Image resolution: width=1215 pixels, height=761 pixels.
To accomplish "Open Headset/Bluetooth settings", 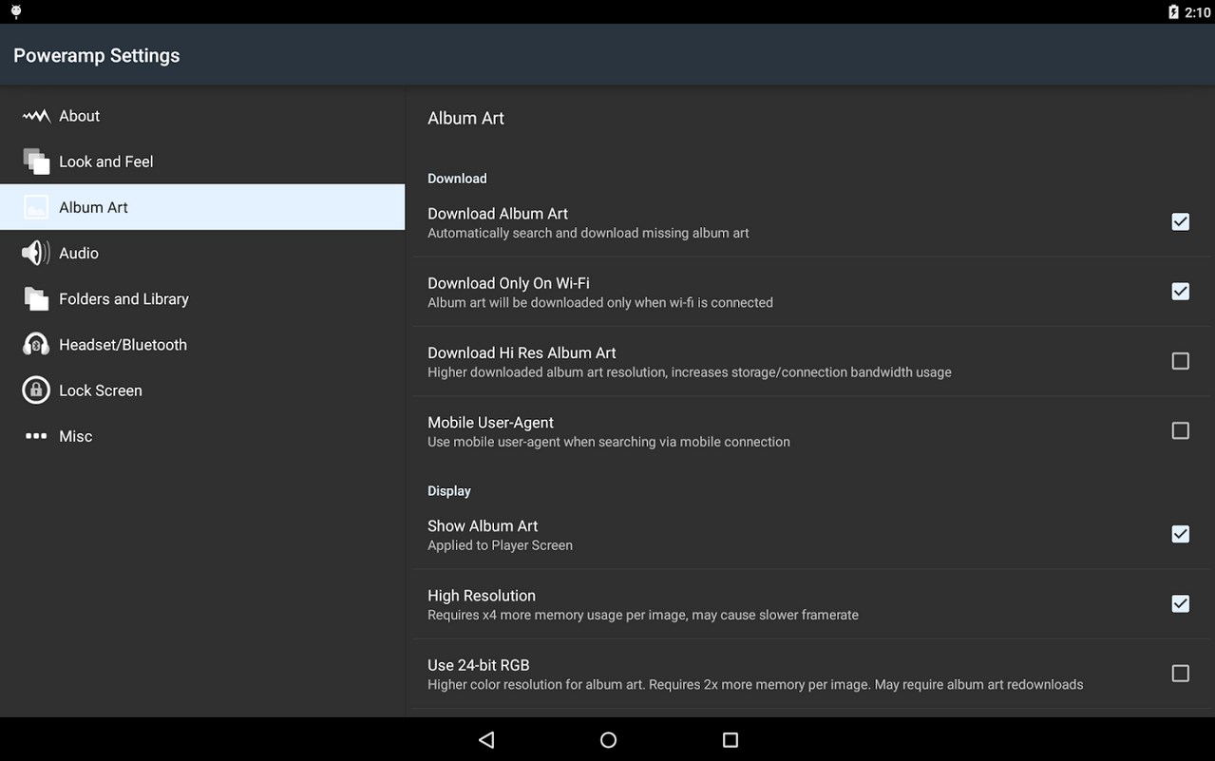I will click(x=202, y=345).
